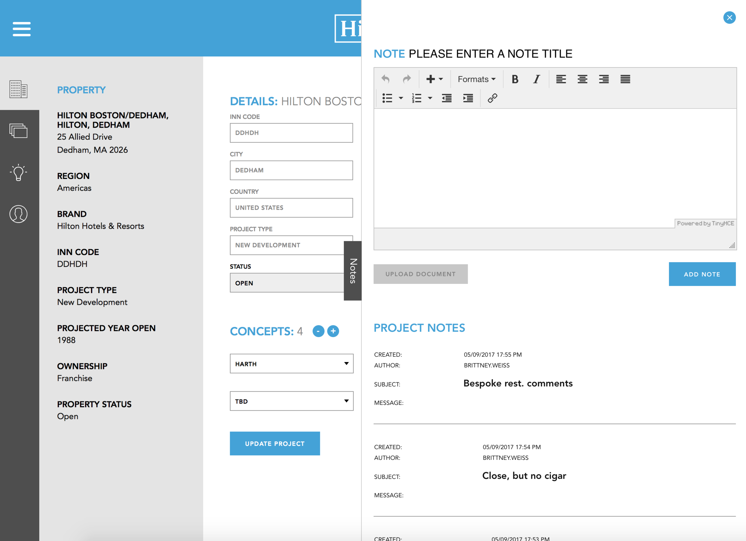Expand the insert plus dropdown
This screenshot has width=746, height=541.
(434, 79)
